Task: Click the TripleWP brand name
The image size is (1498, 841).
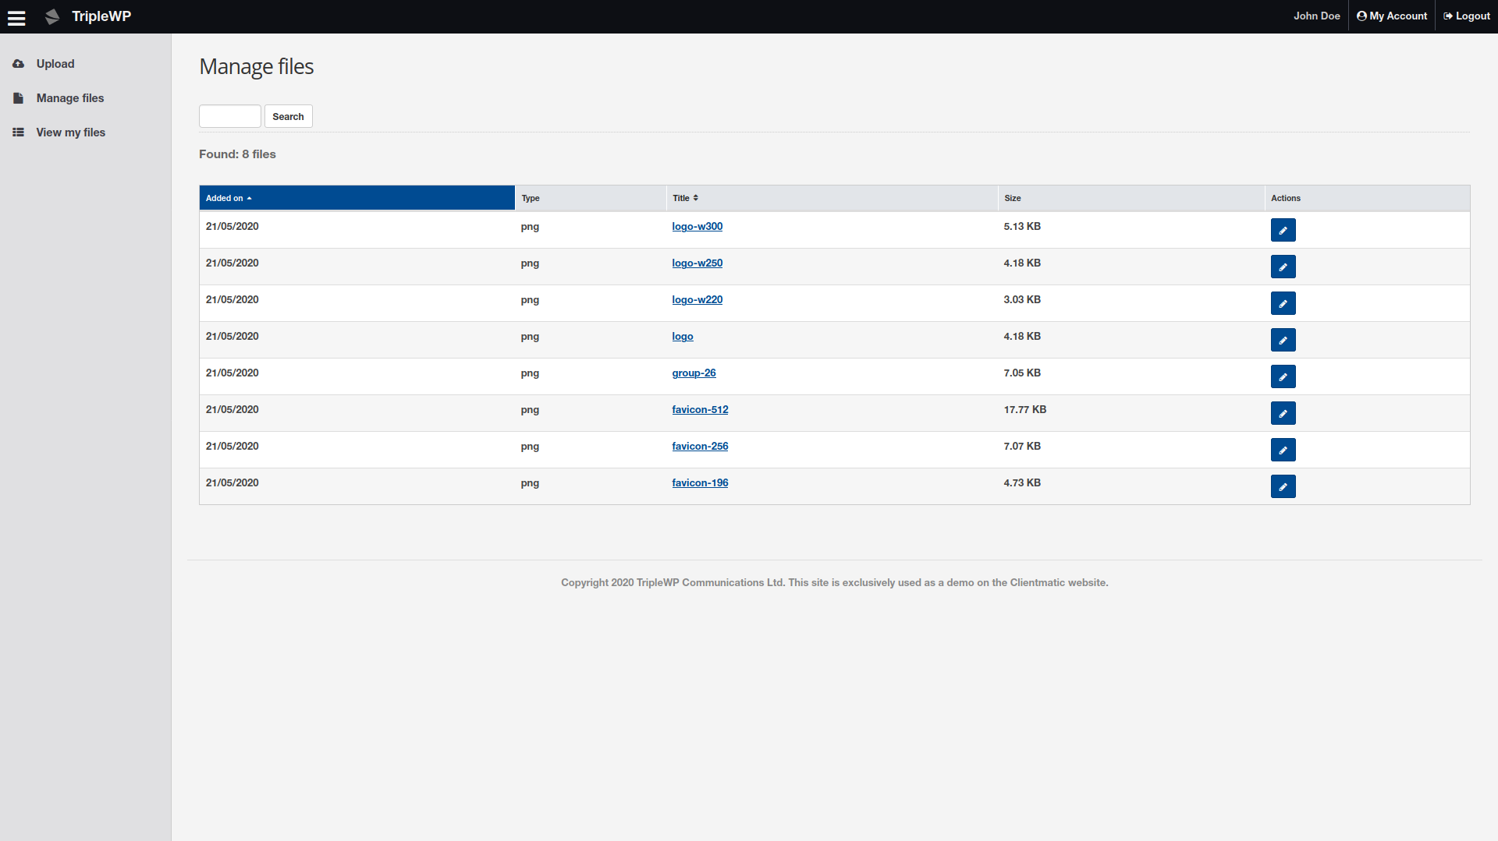Action: pos(101,16)
